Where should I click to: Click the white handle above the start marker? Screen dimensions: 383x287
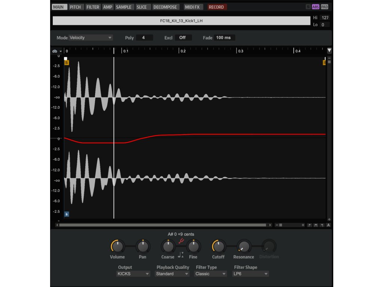[65, 59]
